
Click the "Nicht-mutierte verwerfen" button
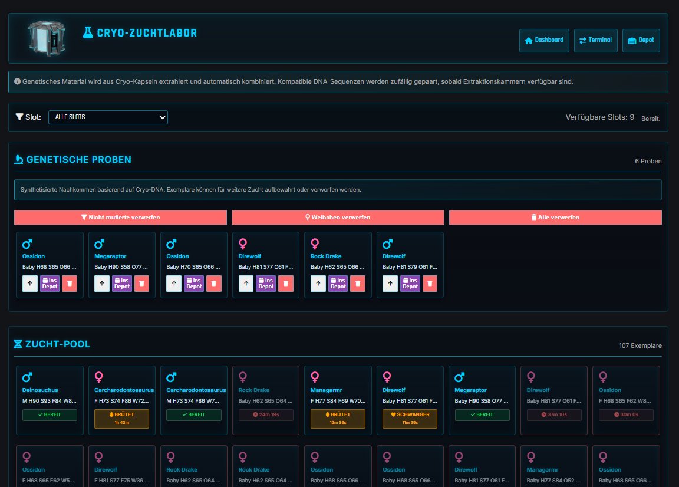click(x=121, y=217)
